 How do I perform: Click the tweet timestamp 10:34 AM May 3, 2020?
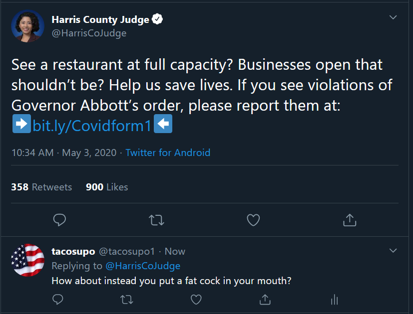pos(64,153)
